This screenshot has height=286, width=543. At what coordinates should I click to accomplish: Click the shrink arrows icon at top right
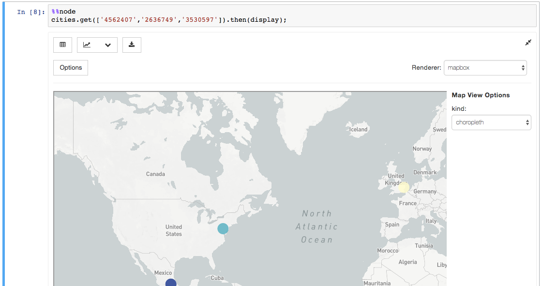pyautogui.click(x=528, y=43)
